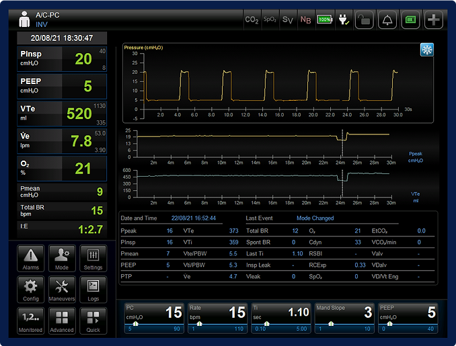456x346 pixels.
Task: Select the NB nebulizer icon
Action: click(x=305, y=19)
